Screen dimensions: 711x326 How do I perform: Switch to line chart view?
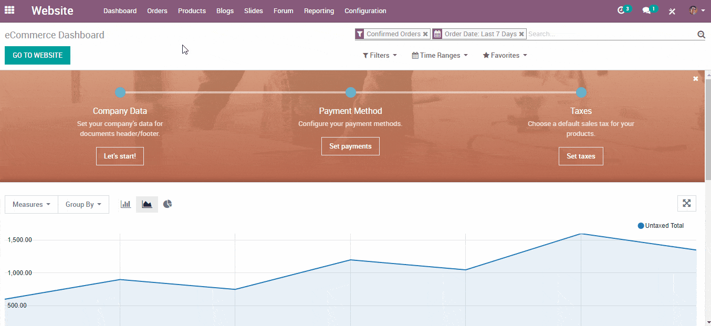[147, 204]
